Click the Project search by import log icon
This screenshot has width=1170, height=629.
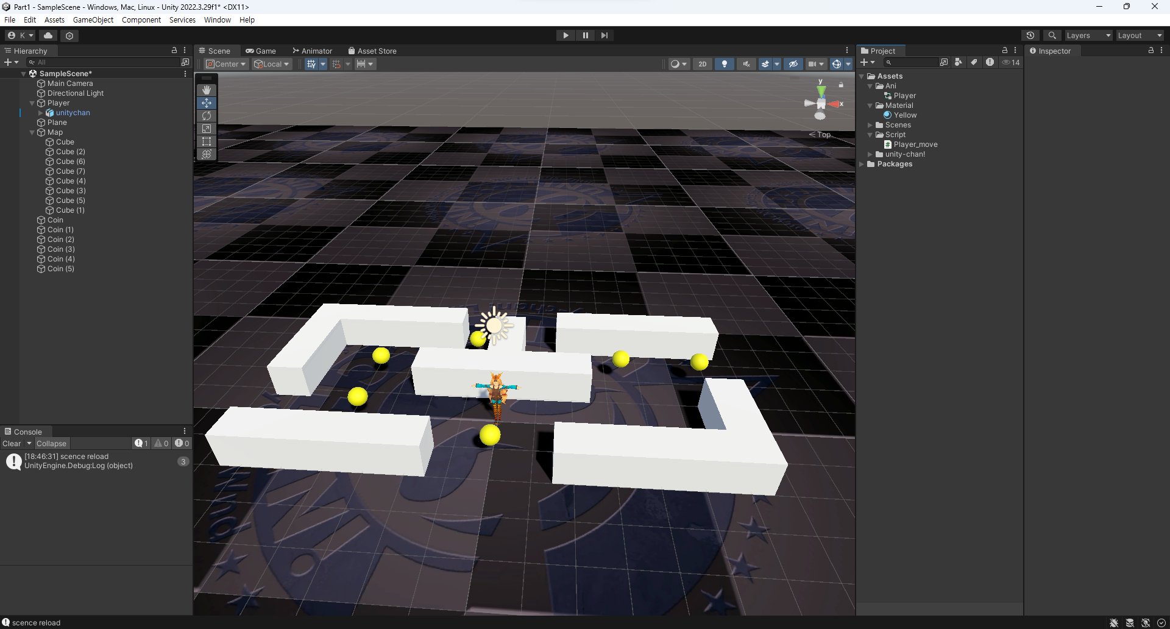[990, 62]
